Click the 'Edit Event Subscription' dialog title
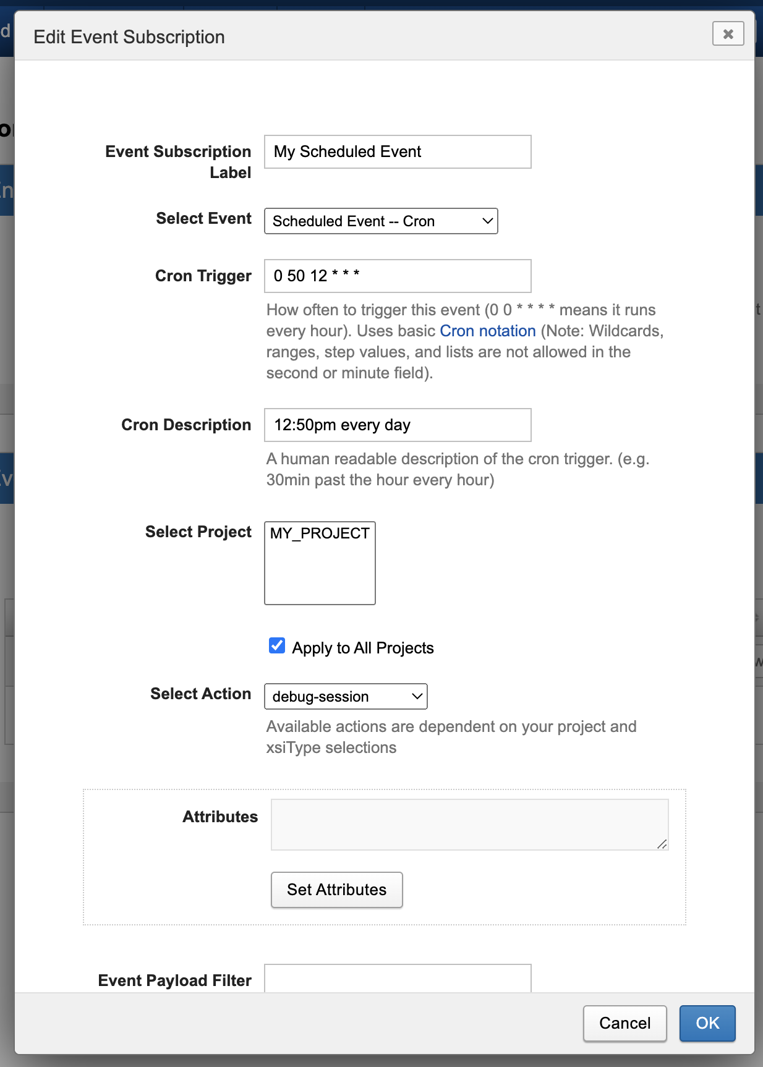Image resolution: width=763 pixels, height=1067 pixels. pos(129,37)
